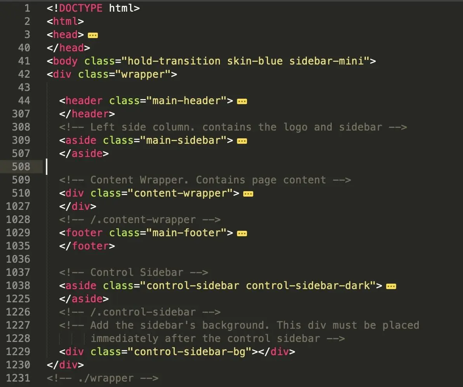Screen dimensions: 463x387
Task: Unfold the content-wrapper div fold marker
Action: (248, 194)
